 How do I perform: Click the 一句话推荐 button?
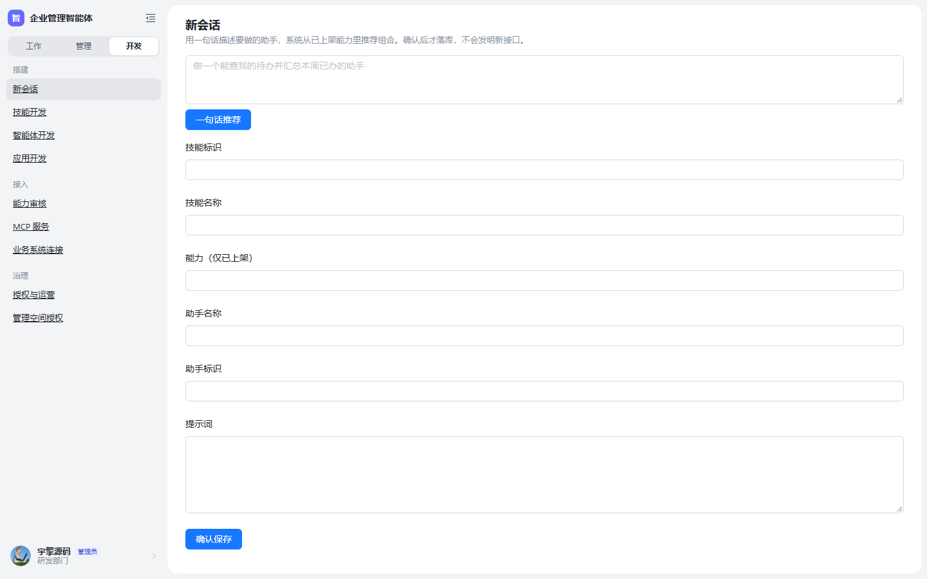[218, 120]
